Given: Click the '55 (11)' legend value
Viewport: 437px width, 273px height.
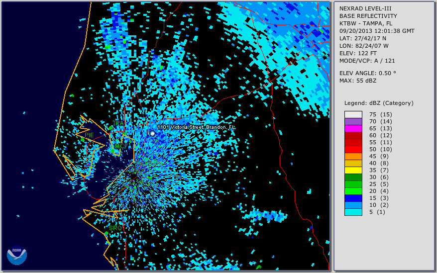Looking at the screenshot, I should point(380,142).
